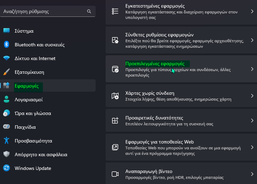Open Προαιρετικές δυνατότητες title
The width and height of the screenshot is (257, 184).
pos(154,118)
